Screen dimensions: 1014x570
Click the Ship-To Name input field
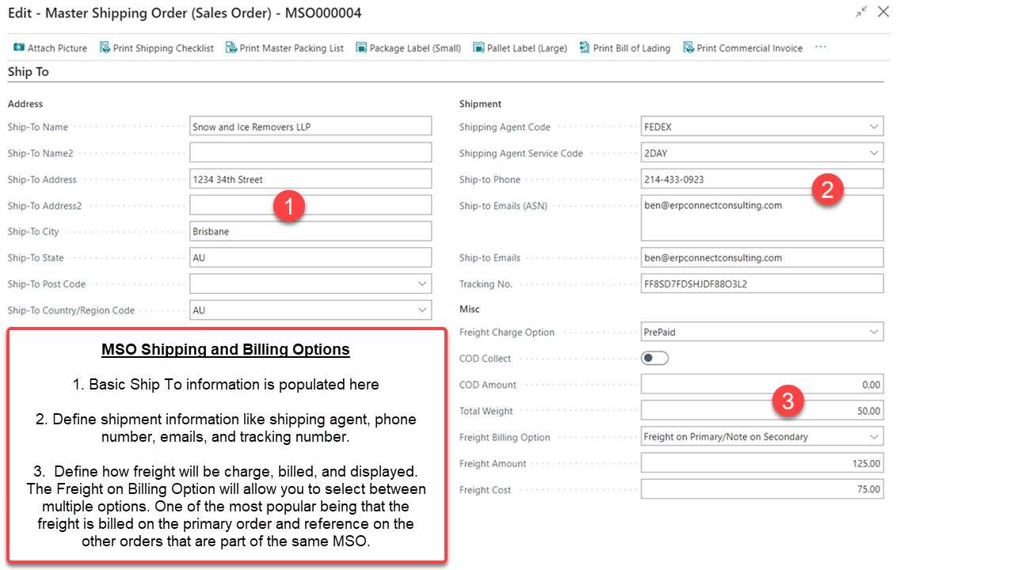pos(311,127)
